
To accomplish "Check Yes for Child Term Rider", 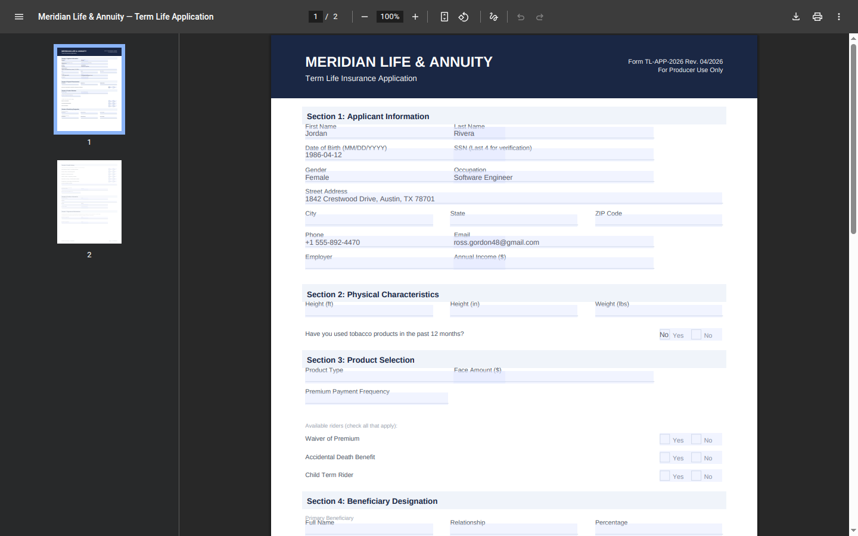I will click(664, 476).
